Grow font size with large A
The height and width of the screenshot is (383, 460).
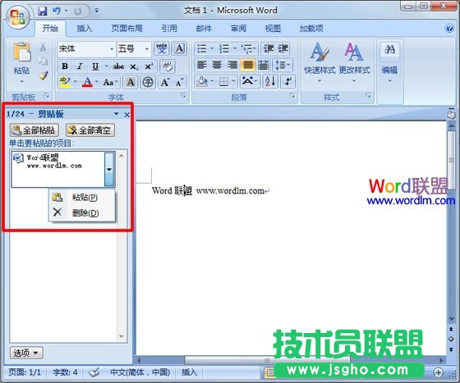(165, 82)
